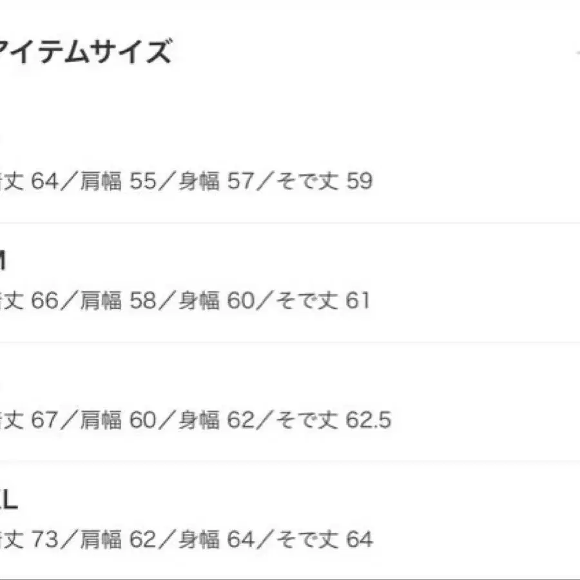Collapse the アイテムサイズ section using the header toggle

pyautogui.click(x=575, y=53)
